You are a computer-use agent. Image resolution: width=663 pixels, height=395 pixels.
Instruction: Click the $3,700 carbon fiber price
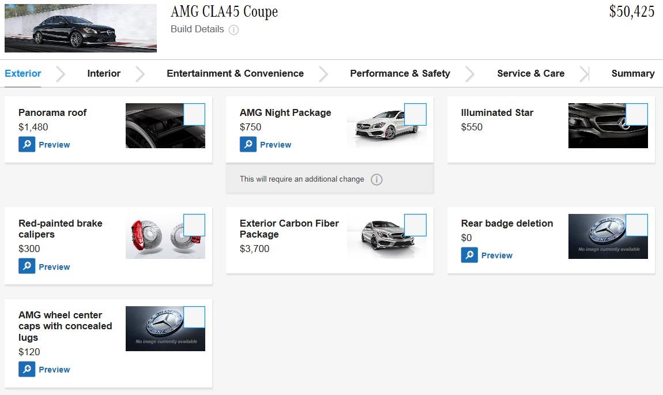pos(254,249)
